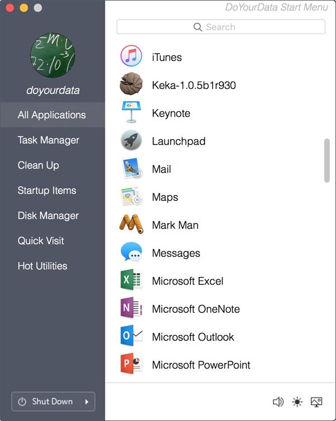The height and width of the screenshot is (421, 336).
Task: Click the Mark Man icon
Action: pos(131,224)
